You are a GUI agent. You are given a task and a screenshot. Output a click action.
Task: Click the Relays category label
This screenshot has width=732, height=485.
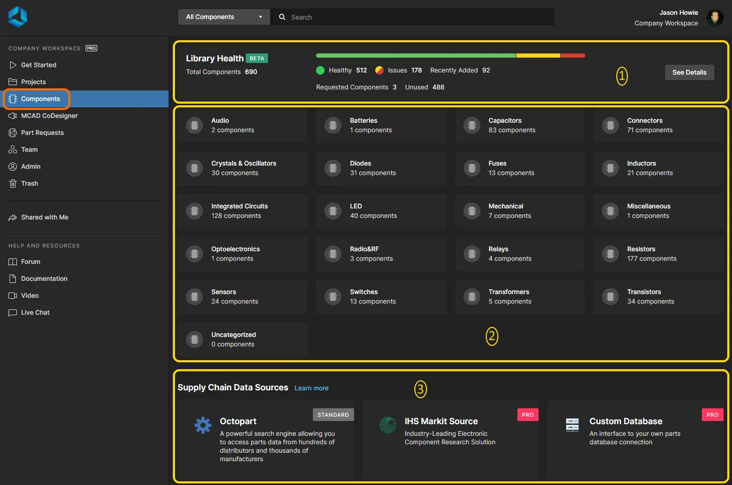498,249
